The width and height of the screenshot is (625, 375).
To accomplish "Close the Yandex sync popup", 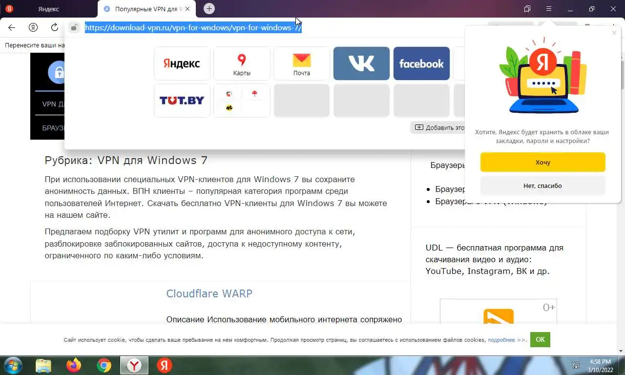I will click(614, 33).
